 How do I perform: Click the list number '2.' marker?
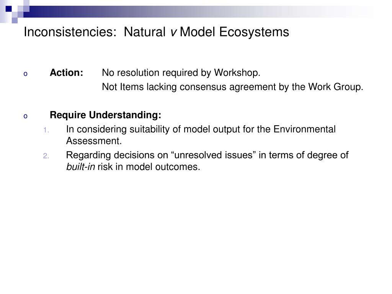pos(46,156)
